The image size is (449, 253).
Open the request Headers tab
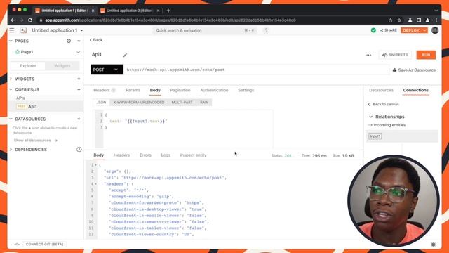[104, 90]
